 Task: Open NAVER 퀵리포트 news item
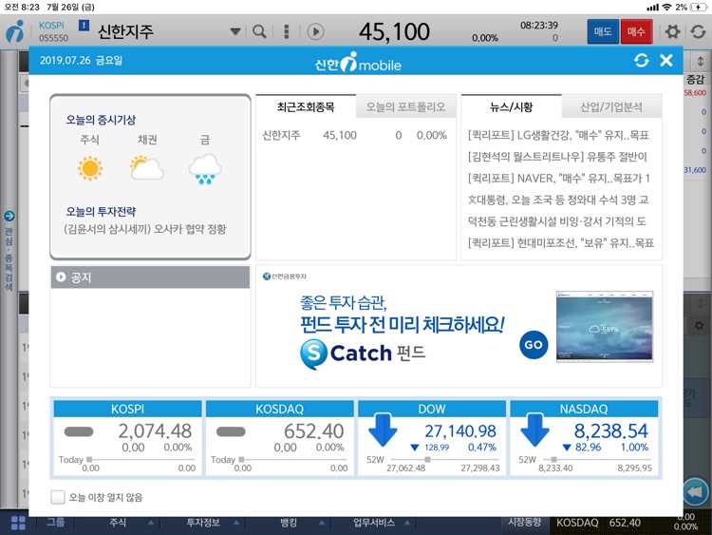pyautogui.click(x=559, y=179)
